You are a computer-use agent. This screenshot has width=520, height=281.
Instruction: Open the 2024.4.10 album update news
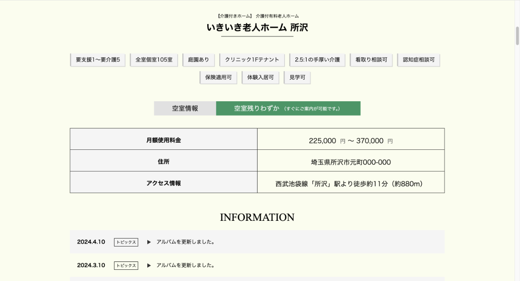186,242
